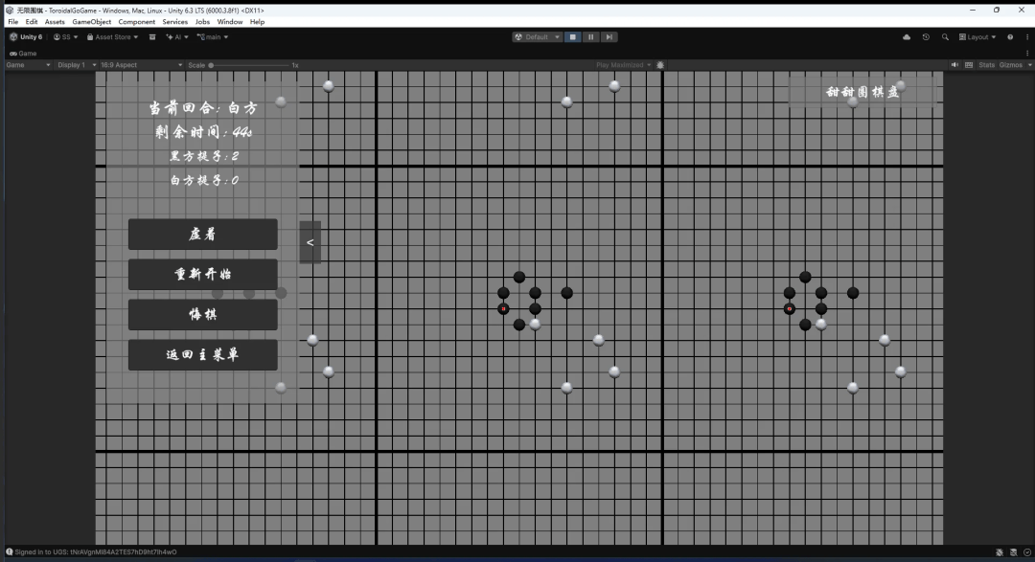Open the Window menu

pos(229,21)
